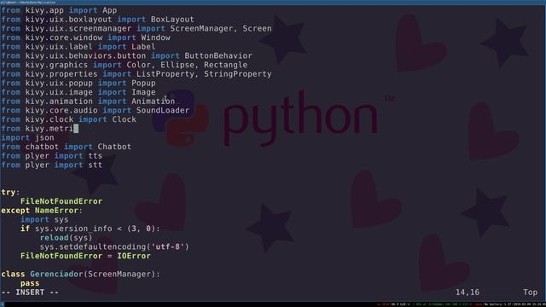Click 'kivy.uix.screenmanager' module path
The height and width of the screenshot is (307, 546).
pos(78,28)
